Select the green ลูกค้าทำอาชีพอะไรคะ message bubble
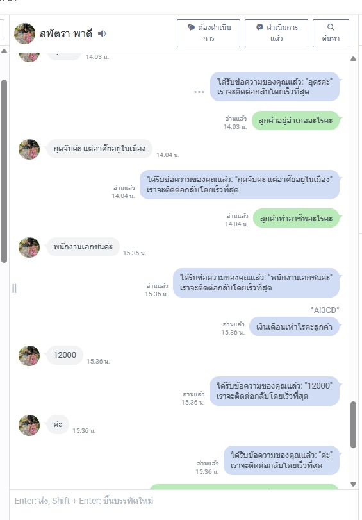 pyautogui.click(x=297, y=218)
